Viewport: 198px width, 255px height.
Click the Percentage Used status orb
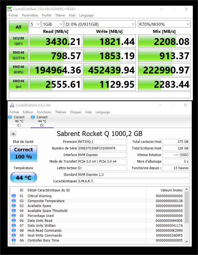(14, 216)
